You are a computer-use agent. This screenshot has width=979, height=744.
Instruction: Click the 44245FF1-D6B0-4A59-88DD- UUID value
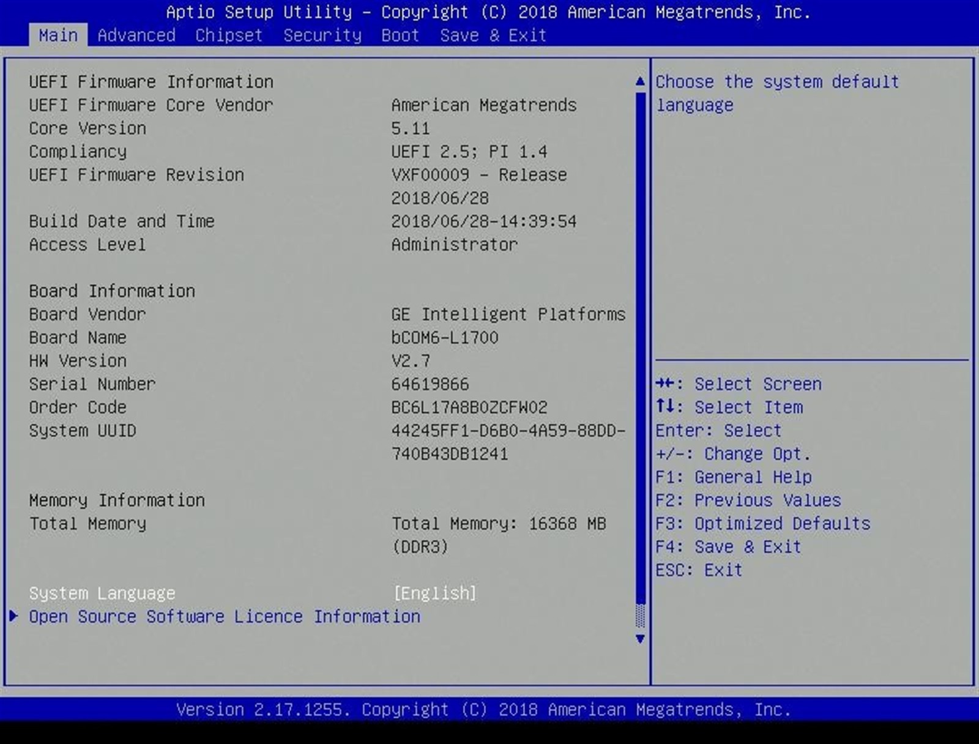(508, 430)
